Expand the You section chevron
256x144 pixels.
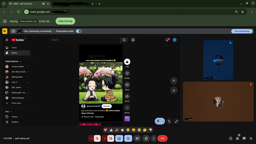(11, 112)
